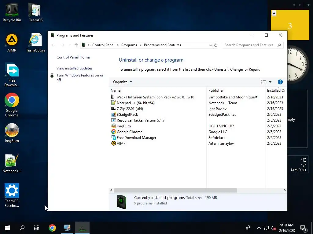Navigate to Programs breadcrumb
313x234 pixels.
(x=129, y=45)
